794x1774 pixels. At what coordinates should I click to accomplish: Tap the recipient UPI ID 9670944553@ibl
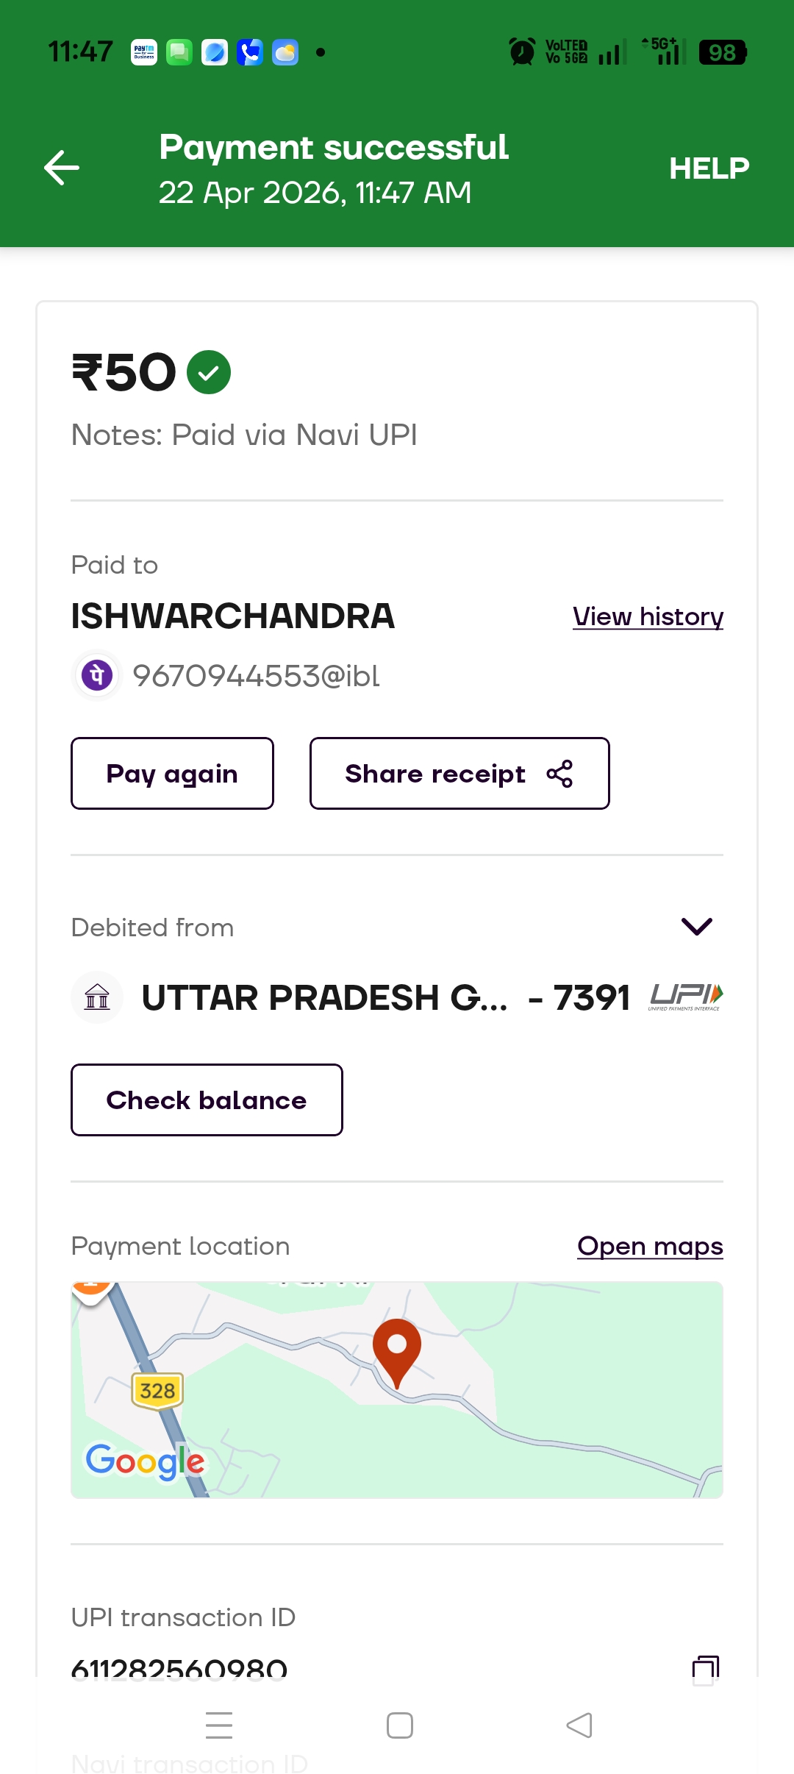pyautogui.click(x=256, y=676)
